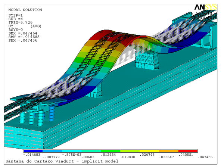Click the legend value '.019838'
Screen dimensions: 224x168
(128, 157)
